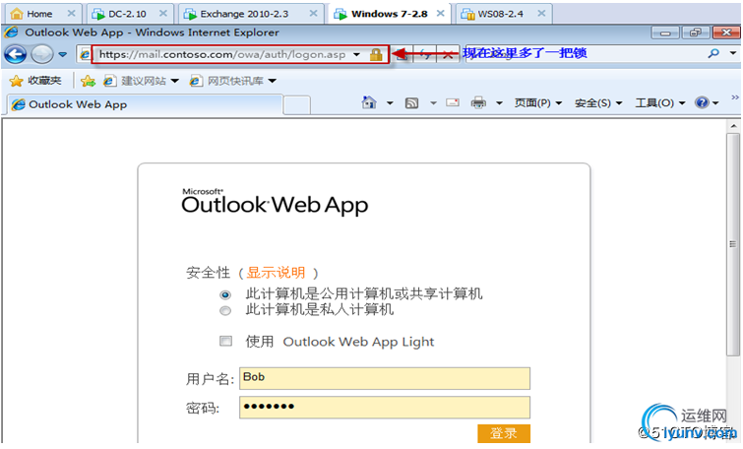
Task: Click the Print icon in command bar
Action: [x=478, y=102]
